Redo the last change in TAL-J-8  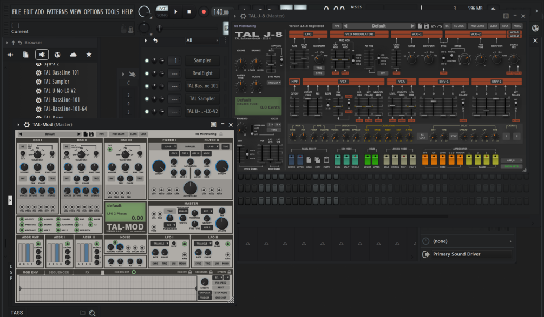coord(440,26)
